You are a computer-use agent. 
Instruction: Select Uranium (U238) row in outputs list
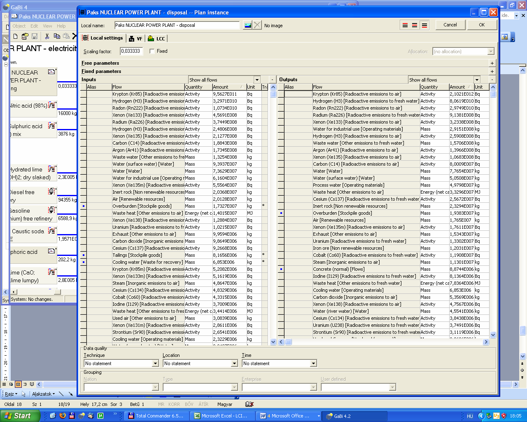(x=384, y=325)
